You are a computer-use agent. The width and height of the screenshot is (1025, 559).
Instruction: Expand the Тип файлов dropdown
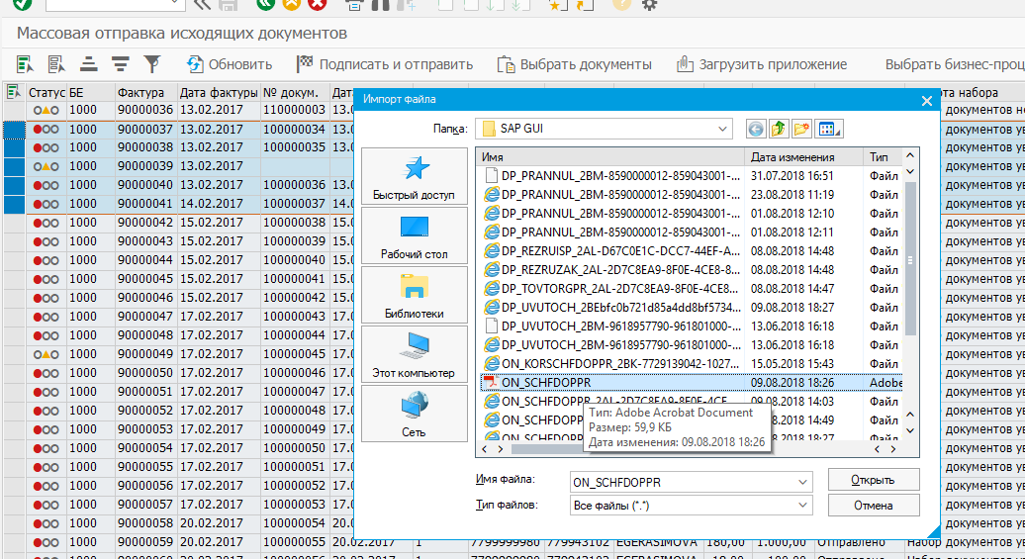[802, 506]
